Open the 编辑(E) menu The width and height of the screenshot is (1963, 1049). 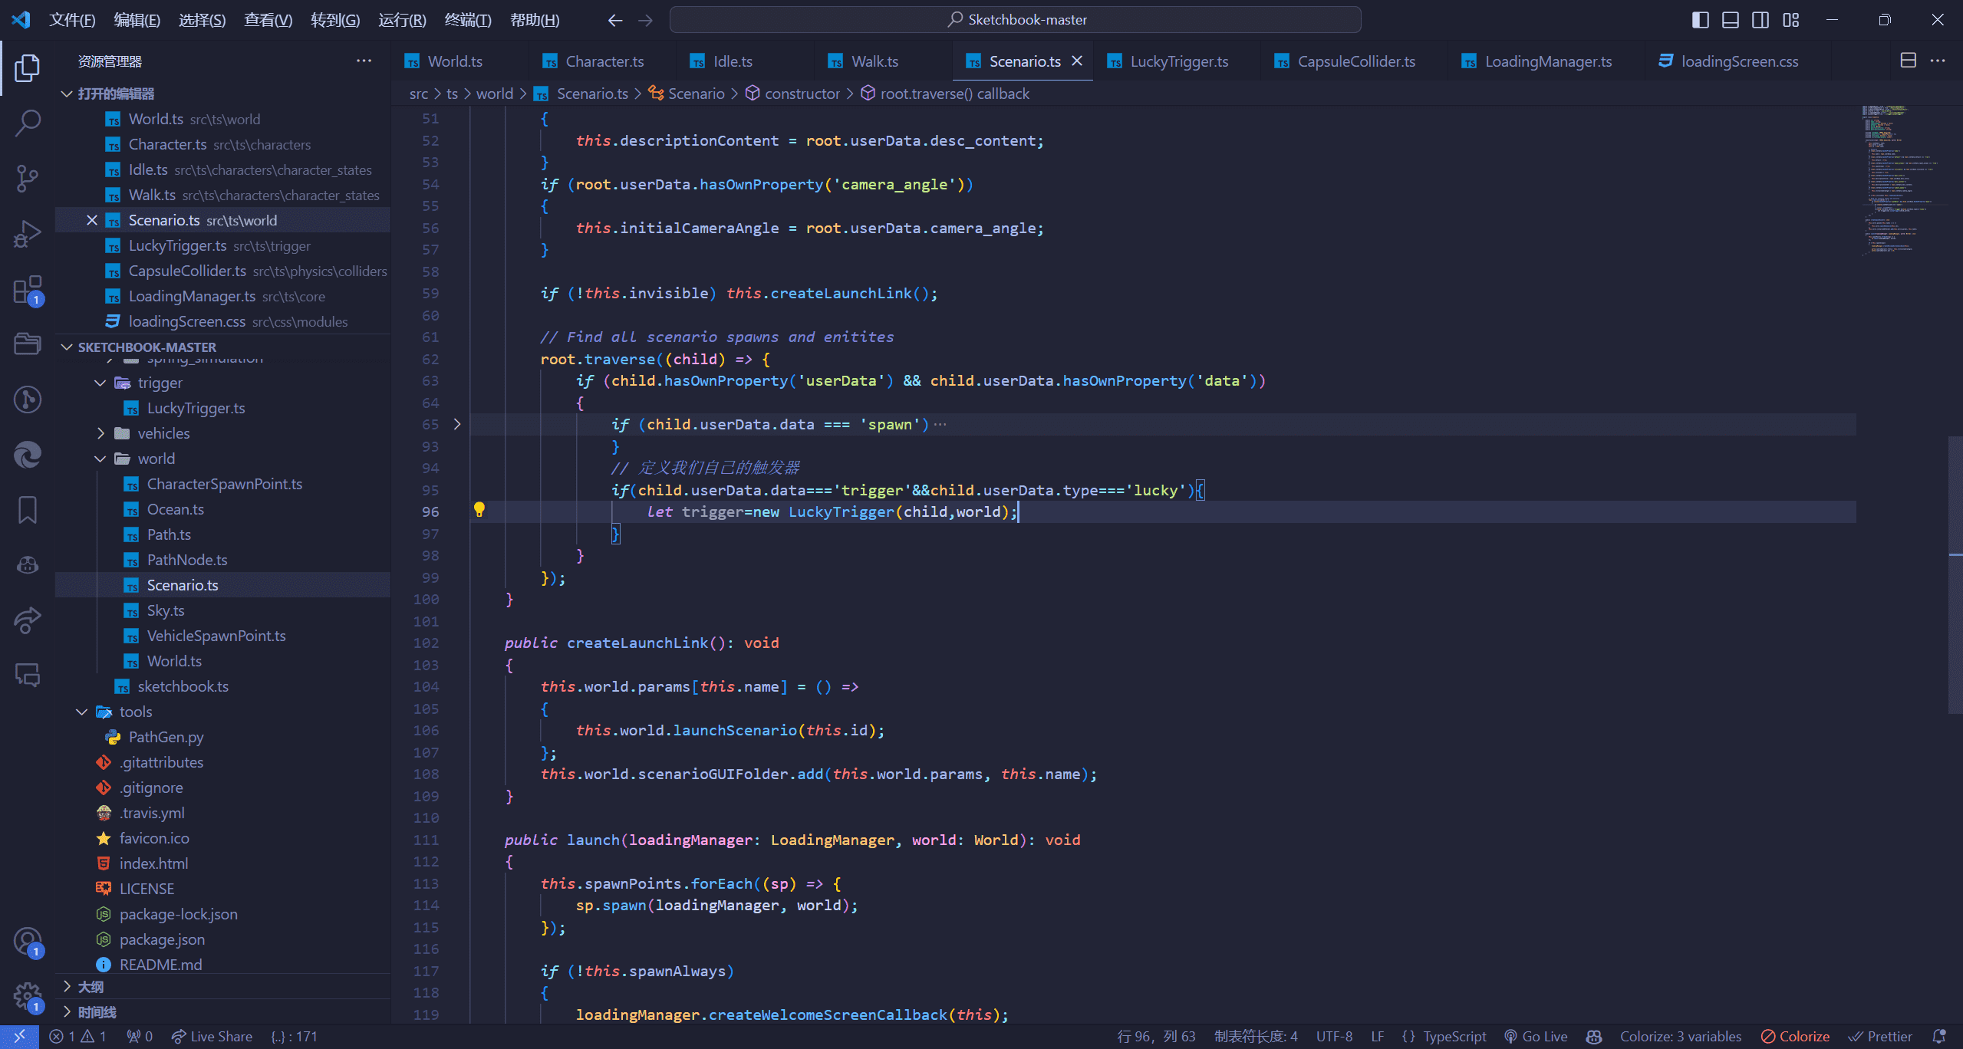(137, 20)
